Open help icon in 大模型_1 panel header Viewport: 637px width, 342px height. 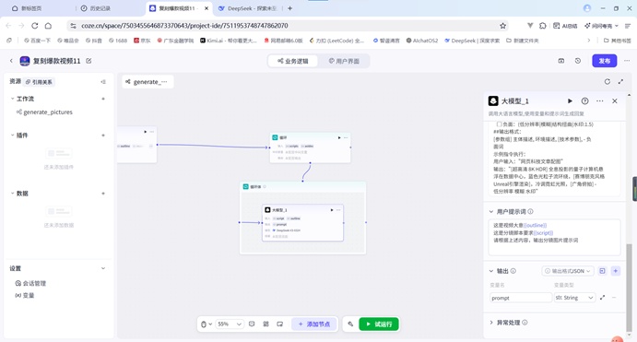[x=585, y=101]
